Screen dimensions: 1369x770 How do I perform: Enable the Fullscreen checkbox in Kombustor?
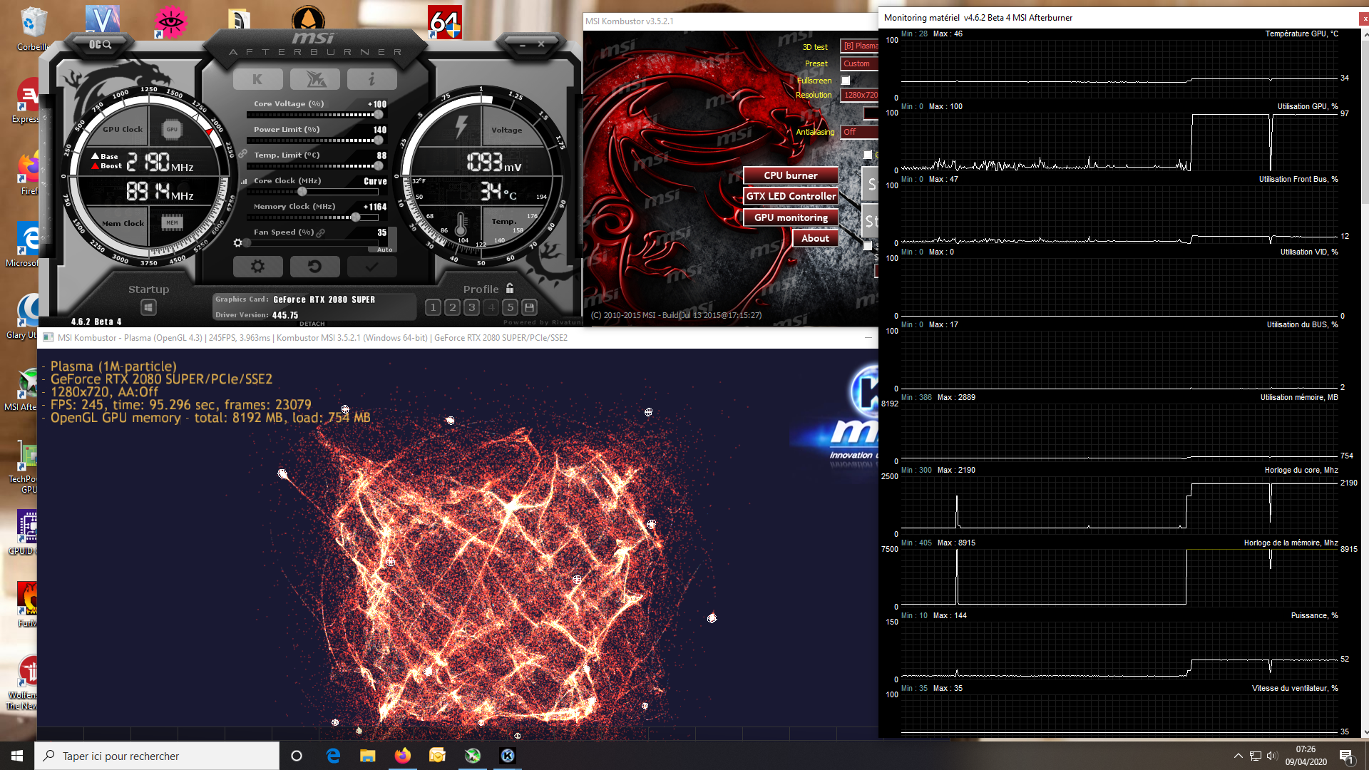click(846, 81)
